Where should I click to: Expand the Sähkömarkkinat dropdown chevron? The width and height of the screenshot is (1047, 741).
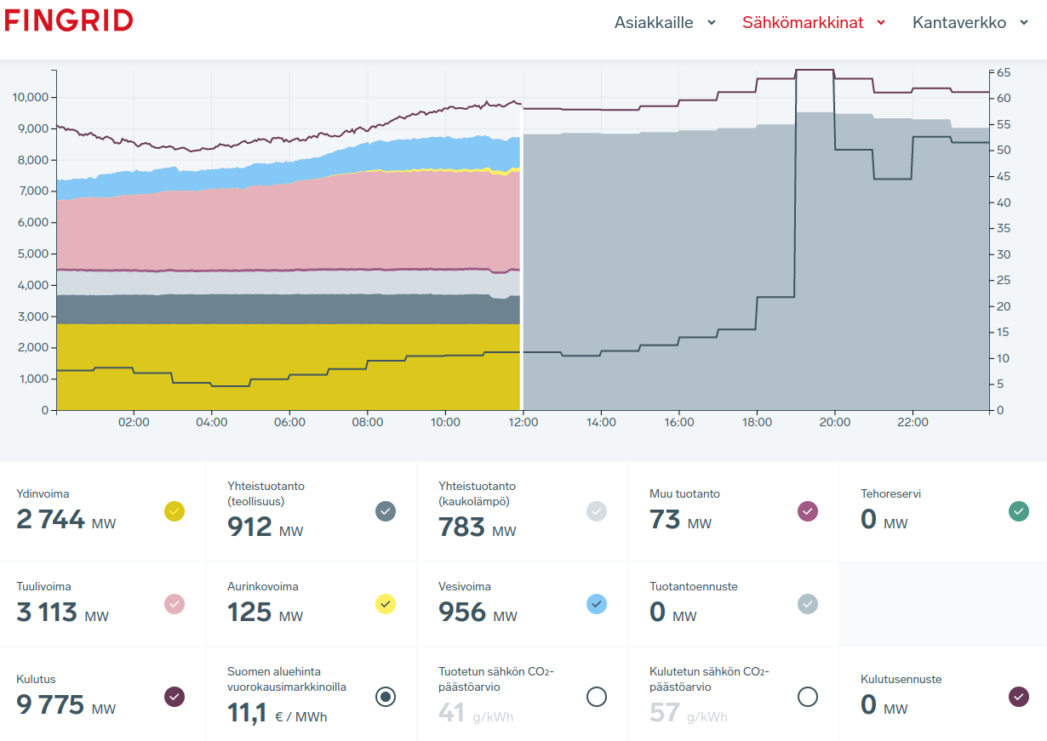click(x=881, y=23)
